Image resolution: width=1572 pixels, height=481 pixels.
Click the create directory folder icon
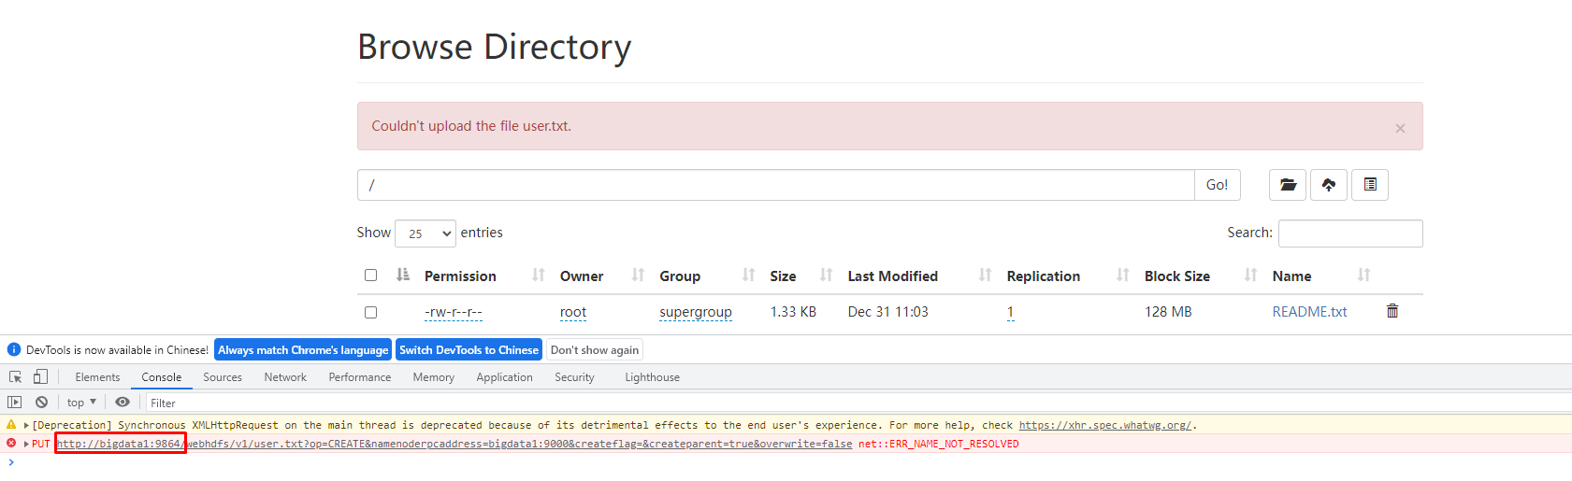point(1287,185)
